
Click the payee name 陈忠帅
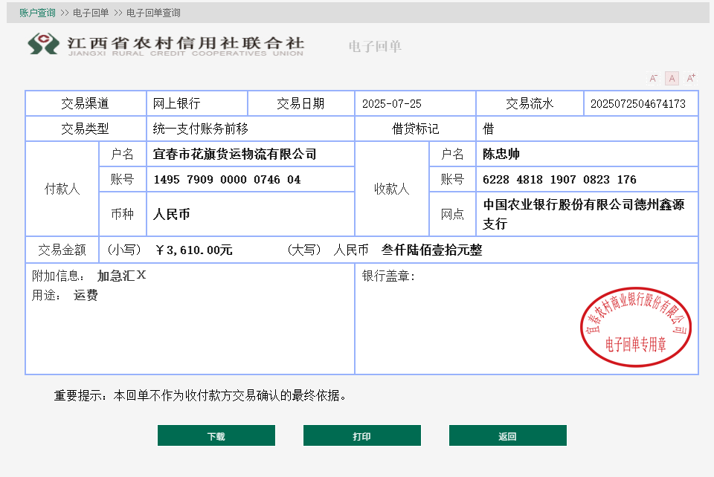501,154
